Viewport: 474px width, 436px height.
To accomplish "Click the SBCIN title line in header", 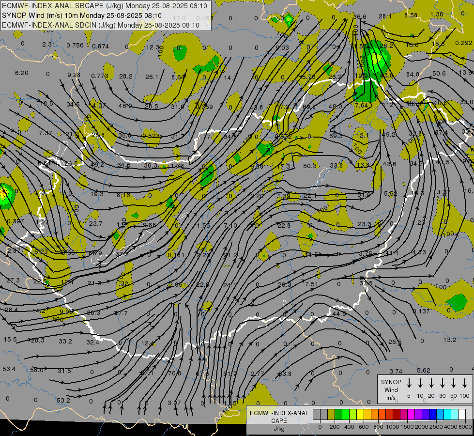I will tap(101, 25).
